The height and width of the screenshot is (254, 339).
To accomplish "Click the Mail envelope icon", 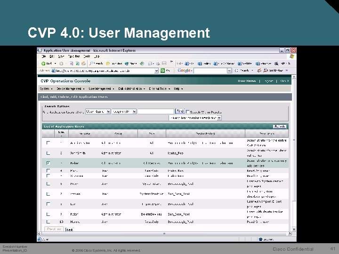I will point(150,63).
